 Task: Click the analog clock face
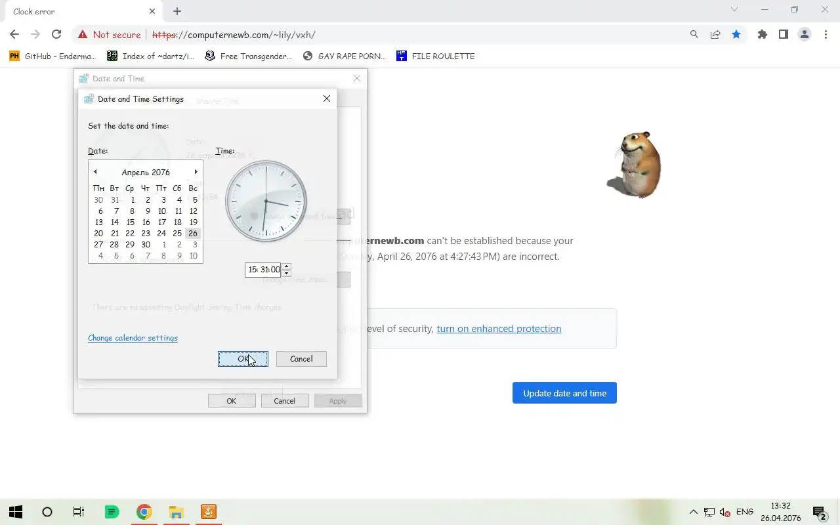pyautogui.click(x=266, y=201)
